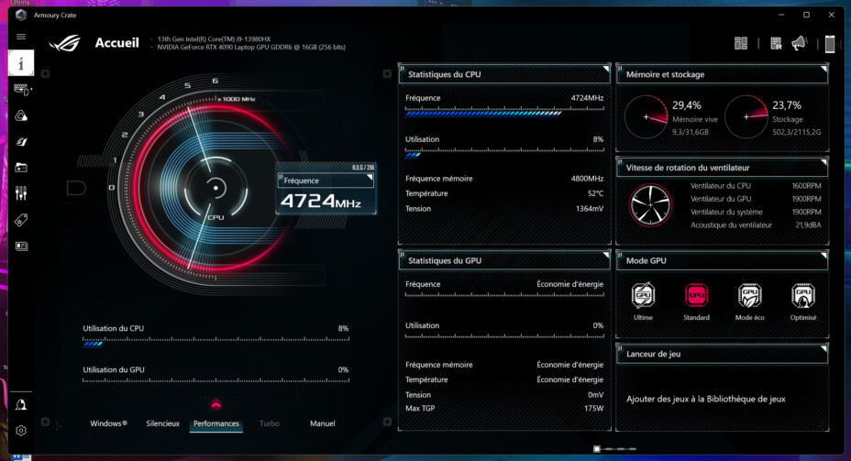Switch to the Windows® operating mode
851x461 pixels.
point(108,423)
